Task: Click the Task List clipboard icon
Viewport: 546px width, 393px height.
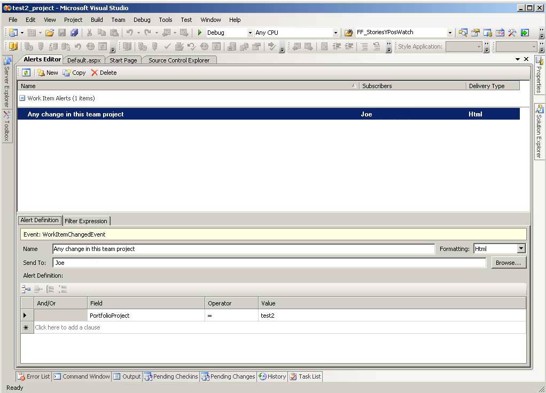Action: (293, 376)
